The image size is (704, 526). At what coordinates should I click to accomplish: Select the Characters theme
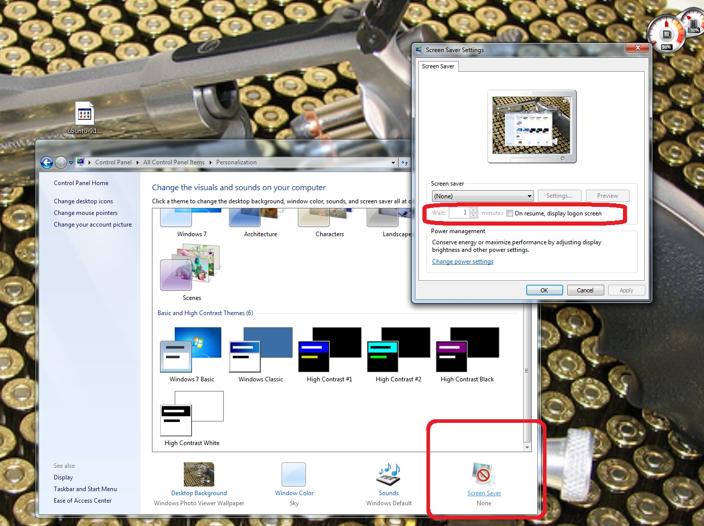point(329,223)
